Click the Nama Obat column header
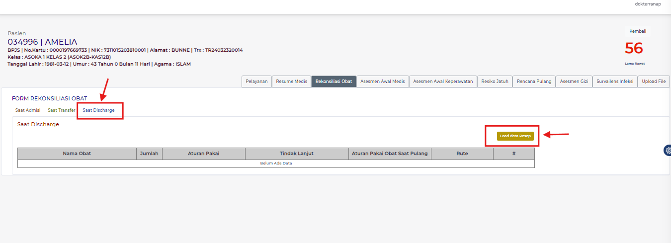The image size is (671, 243). point(77,154)
